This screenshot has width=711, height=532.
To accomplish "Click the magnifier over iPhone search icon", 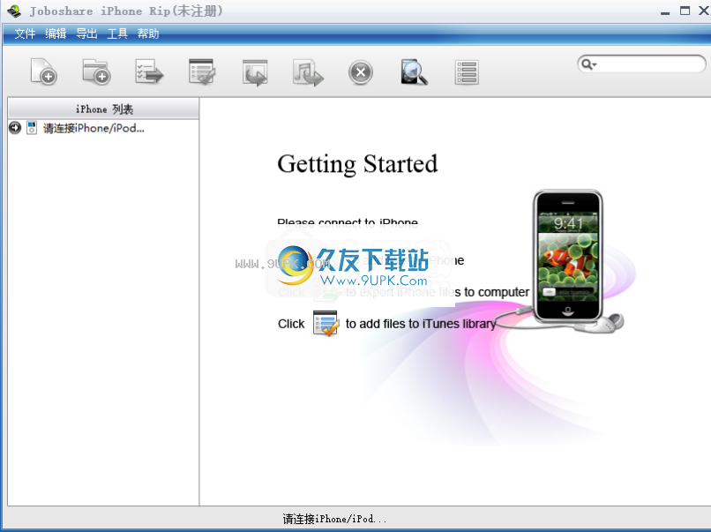I will tap(414, 72).
